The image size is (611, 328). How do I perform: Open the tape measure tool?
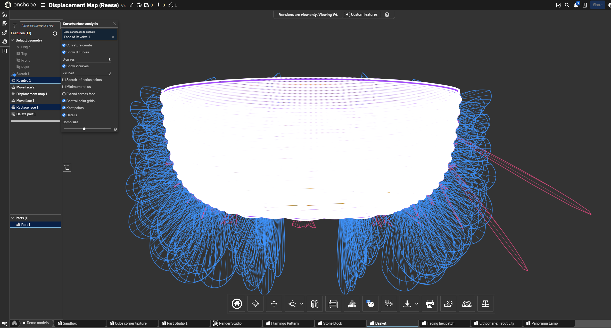448,304
